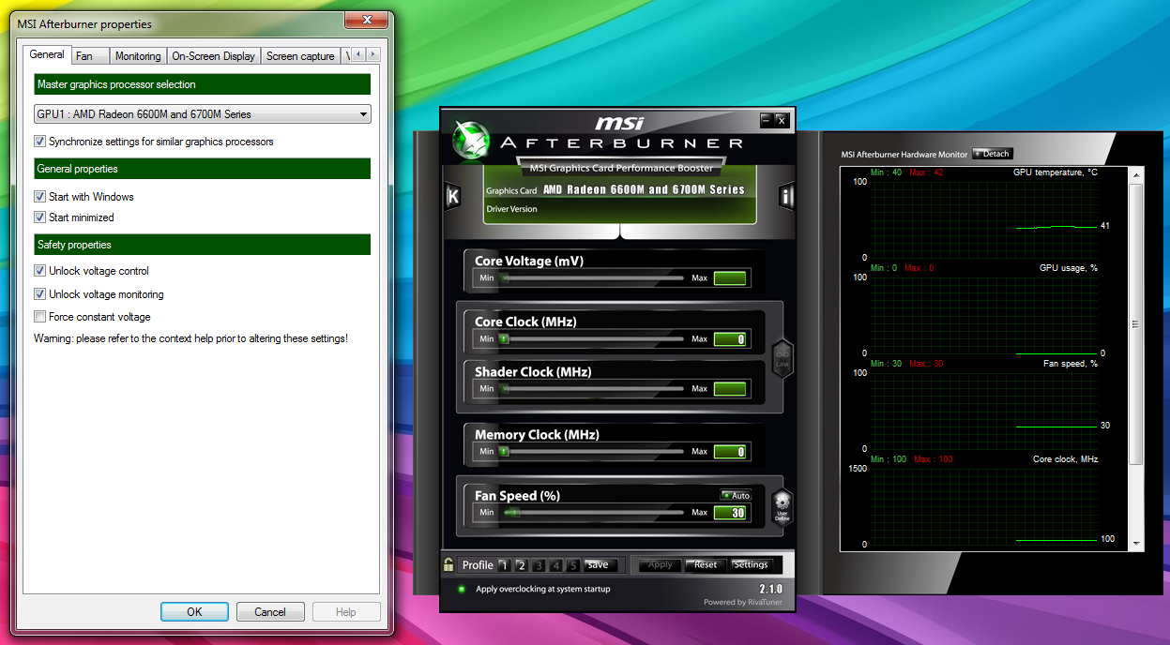Image resolution: width=1170 pixels, height=645 pixels.
Task: Click the GPU usage graph
Action: click(x=983, y=315)
